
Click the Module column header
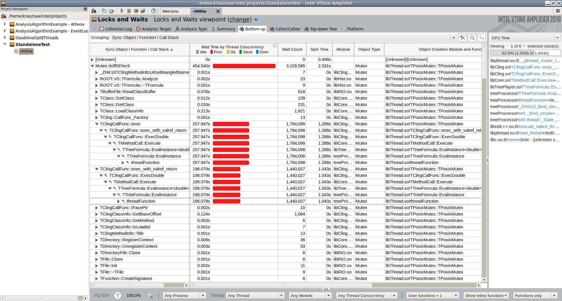tap(343, 49)
